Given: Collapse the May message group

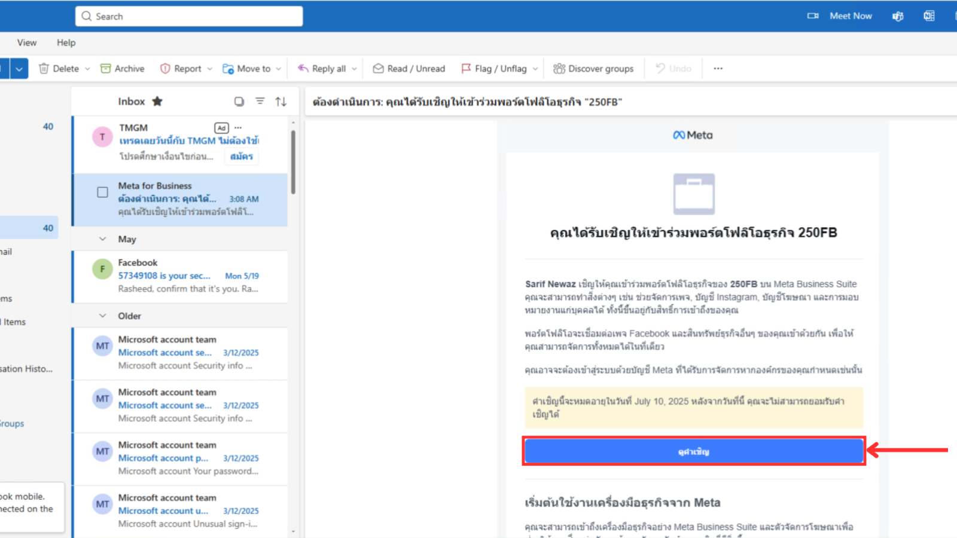Looking at the screenshot, I should (x=103, y=239).
